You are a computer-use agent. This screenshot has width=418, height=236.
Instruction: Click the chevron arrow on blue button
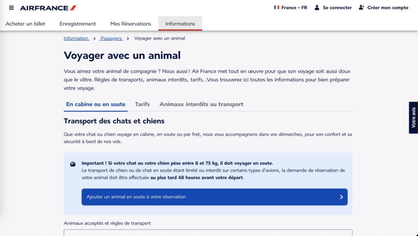341,197
